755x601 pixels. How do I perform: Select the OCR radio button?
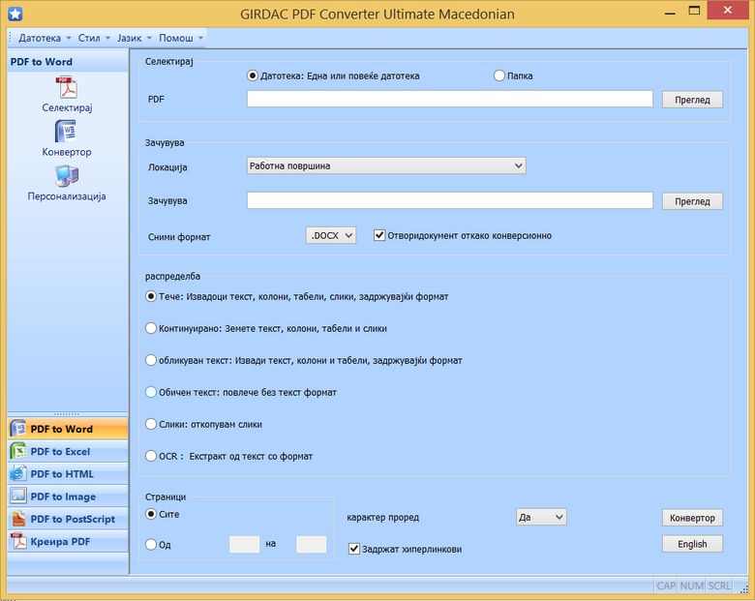point(151,456)
